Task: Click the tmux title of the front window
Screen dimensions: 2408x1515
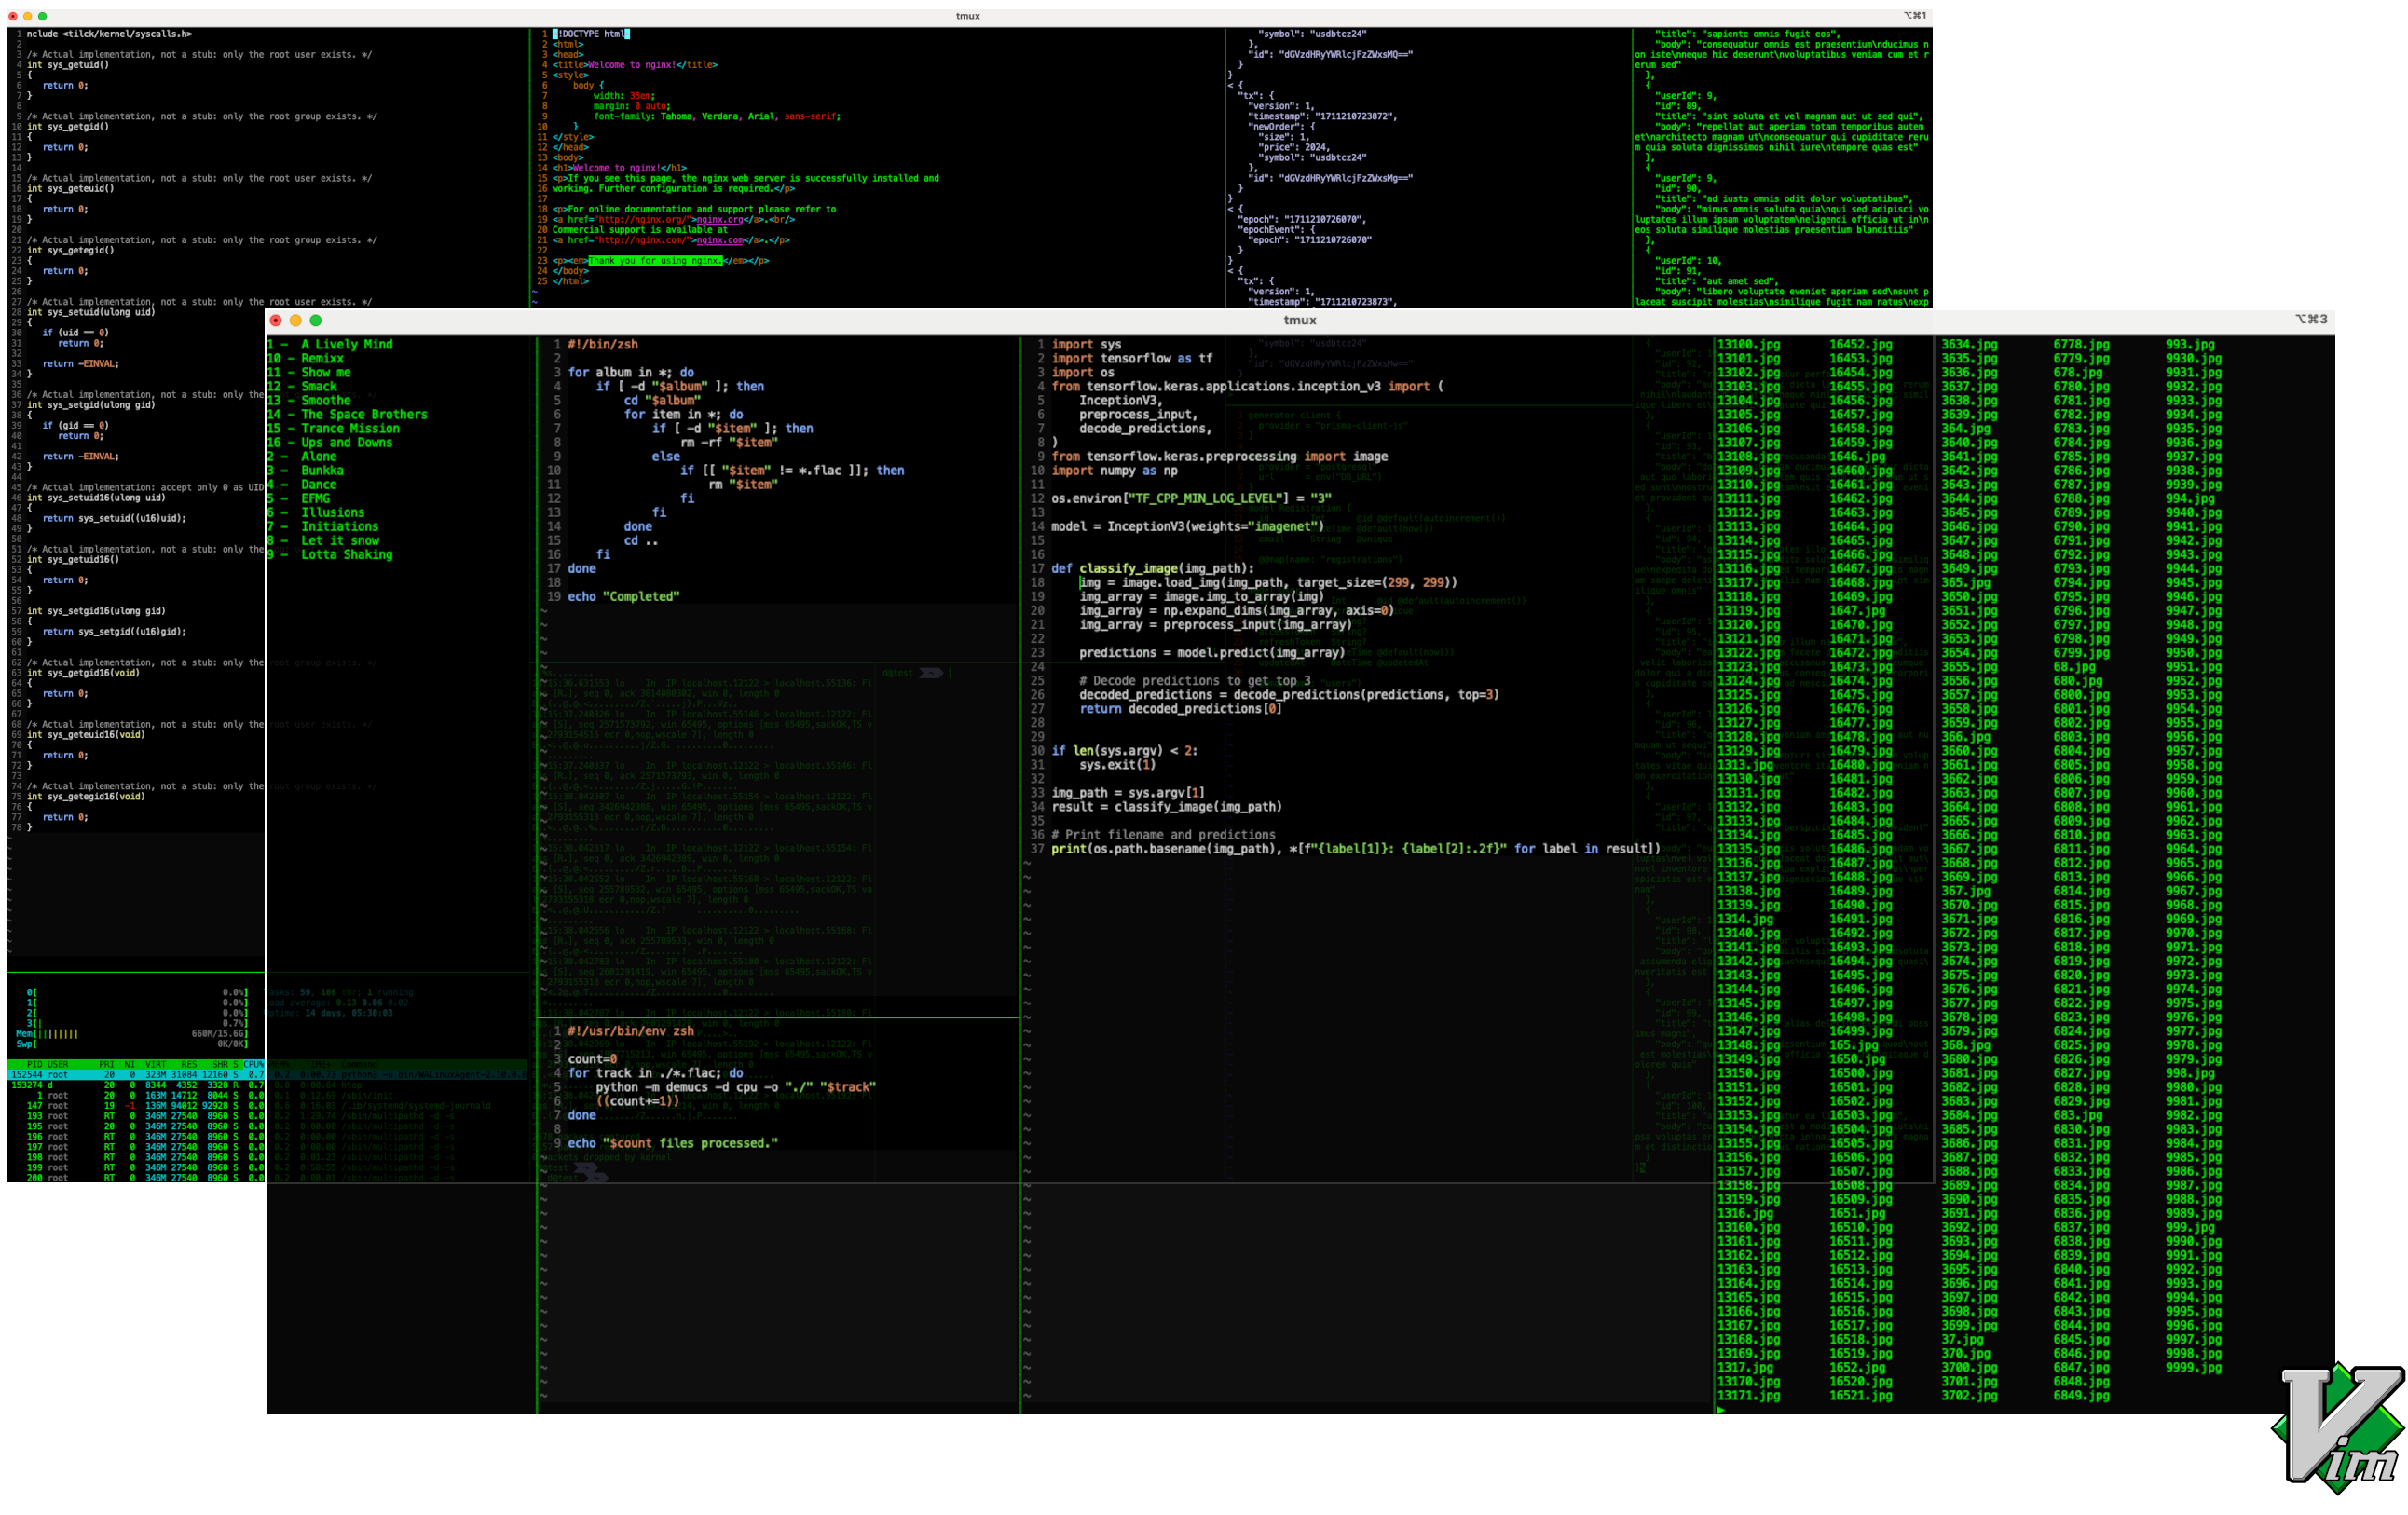Action: pyautogui.click(x=1300, y=320)
